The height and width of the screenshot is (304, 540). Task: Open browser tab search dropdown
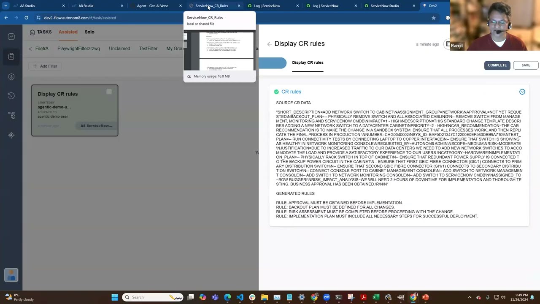(5, 6)
